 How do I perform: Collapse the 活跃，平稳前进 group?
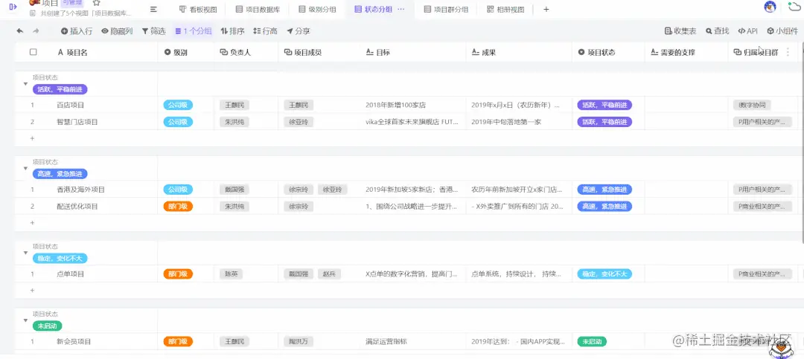25,84
